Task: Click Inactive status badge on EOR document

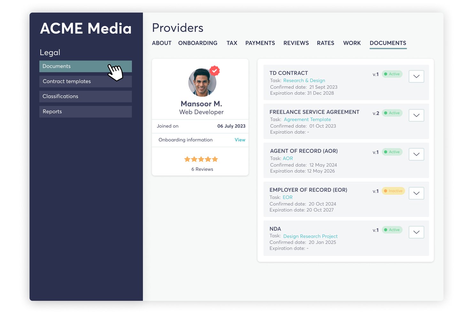Action: point(393,191)
